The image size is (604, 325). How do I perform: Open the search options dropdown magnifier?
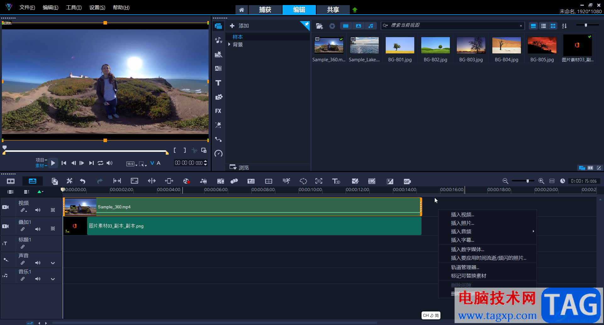385,25
